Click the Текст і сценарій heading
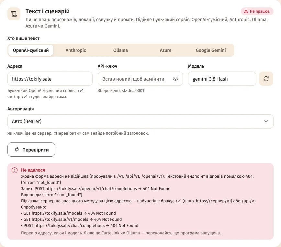The image size is (281, 247). tap(48, 11)
